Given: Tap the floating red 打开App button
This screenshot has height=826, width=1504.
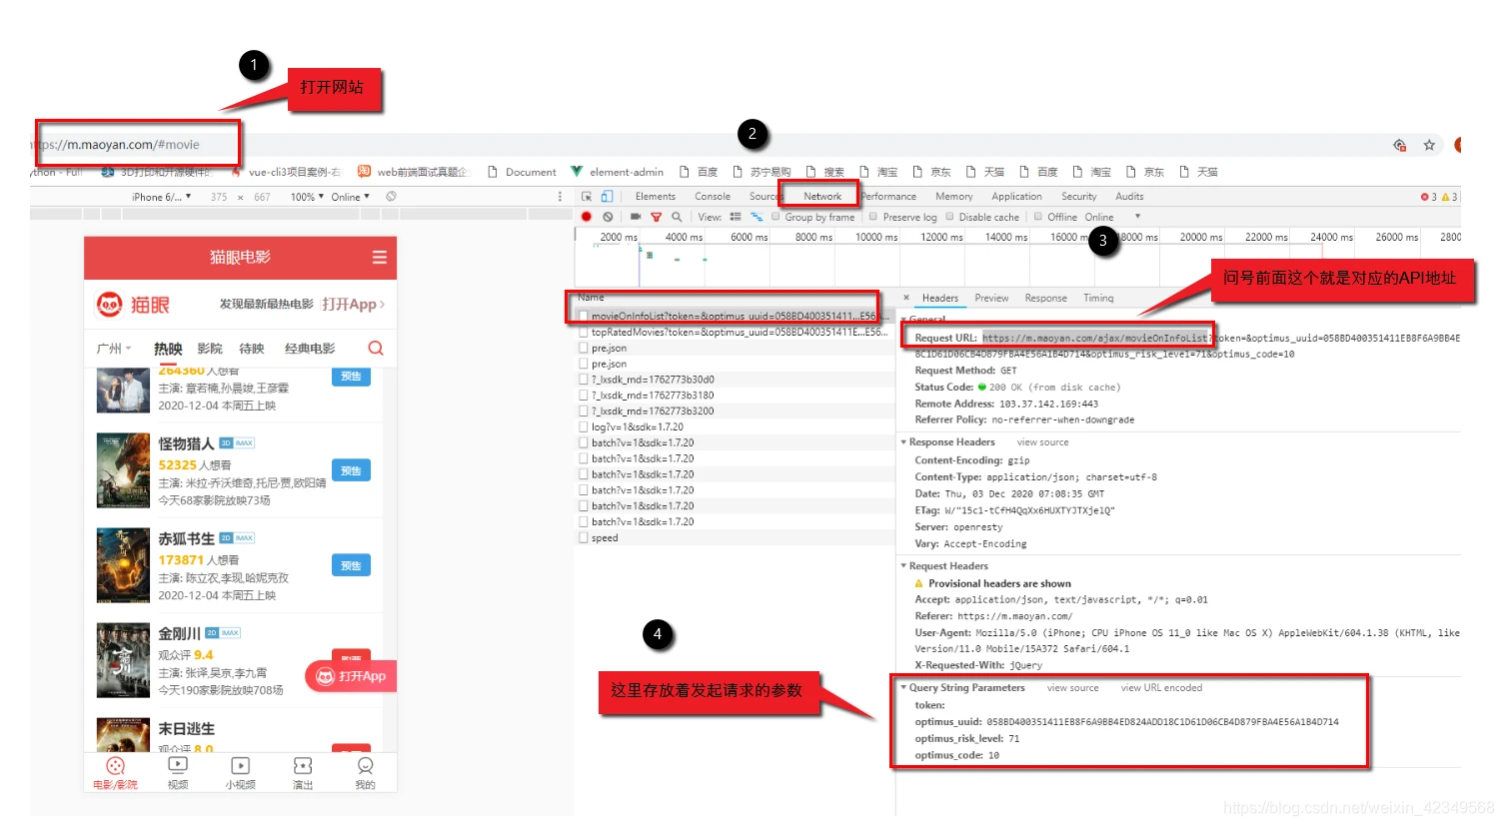Looking at the screenshot, I should [351, 676].
